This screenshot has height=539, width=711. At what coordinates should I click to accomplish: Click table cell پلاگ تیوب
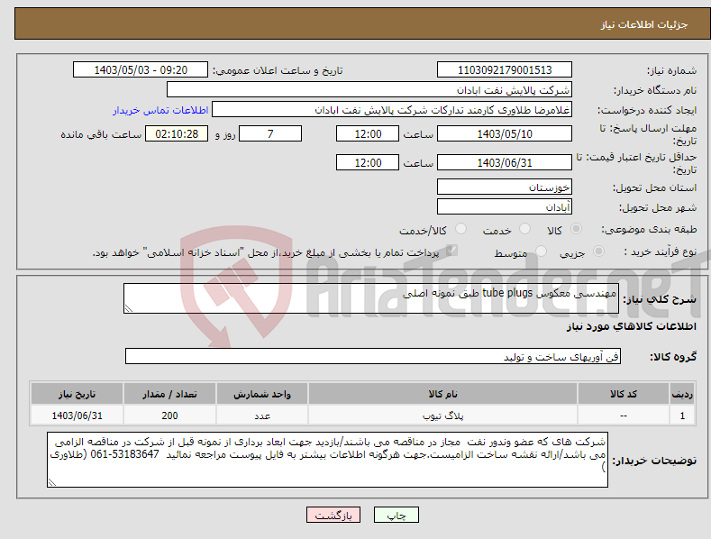click(442, 416)
